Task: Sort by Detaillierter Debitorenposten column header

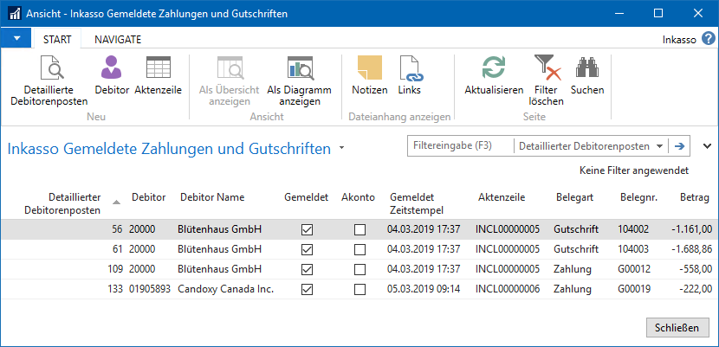Action: coord(62,203)
